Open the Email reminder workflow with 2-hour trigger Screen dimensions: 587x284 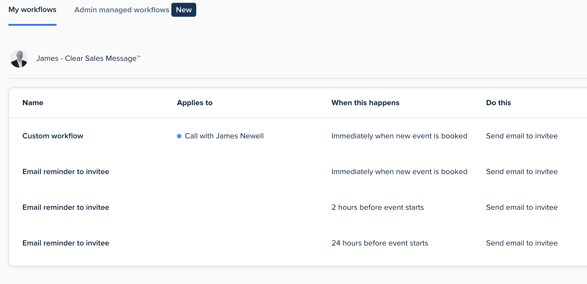(x=66, y=207)
